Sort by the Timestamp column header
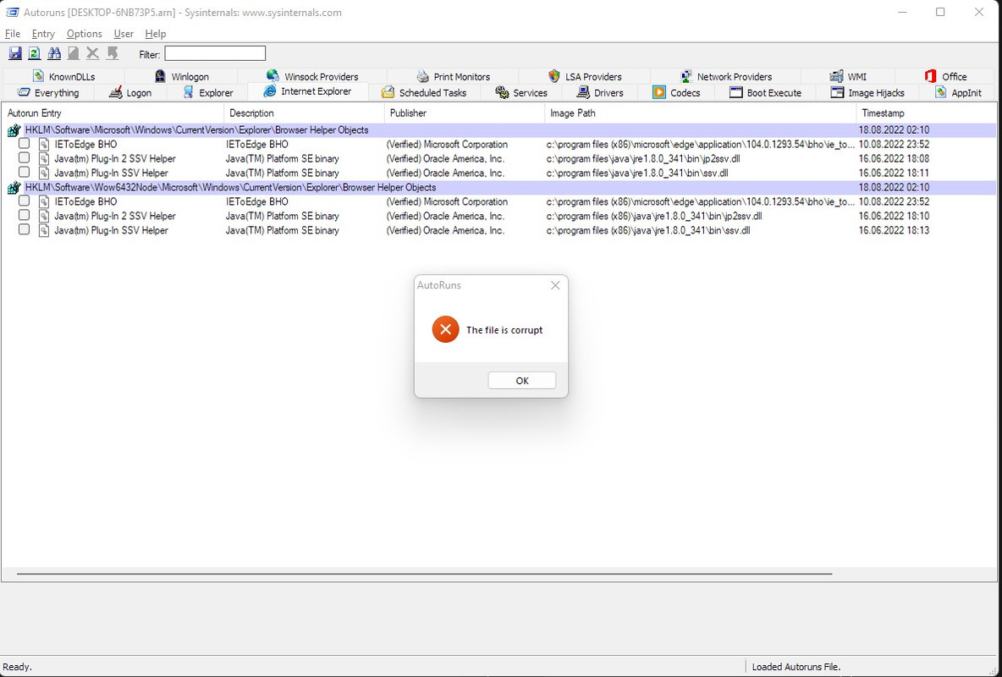1002x677 pixels. point(926,113)
